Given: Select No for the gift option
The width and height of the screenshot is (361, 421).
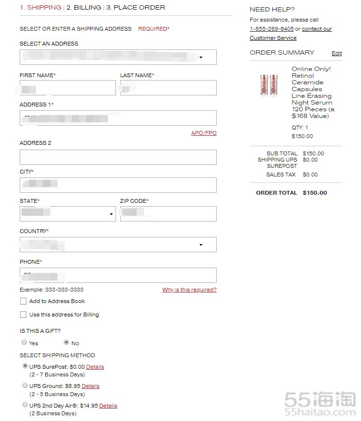Looking at the screenshot, I should 66,342.
